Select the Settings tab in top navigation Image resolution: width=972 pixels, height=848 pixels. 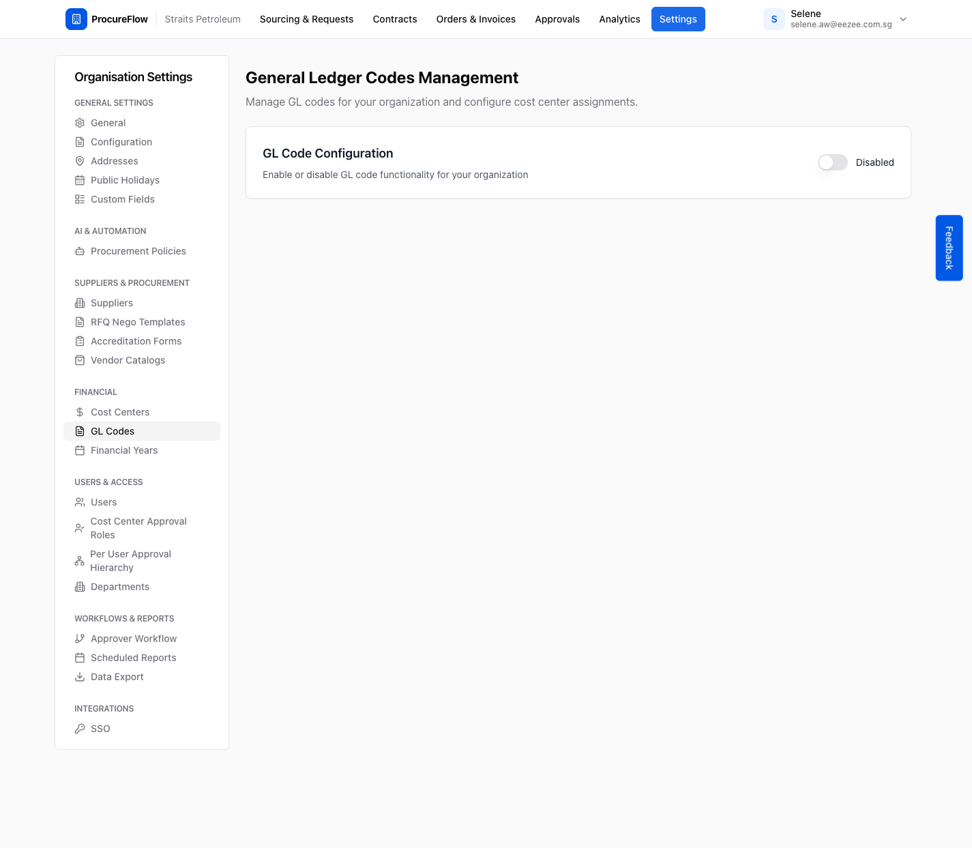[x=678, y=19]
